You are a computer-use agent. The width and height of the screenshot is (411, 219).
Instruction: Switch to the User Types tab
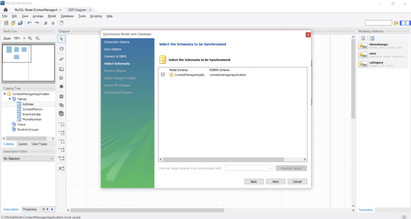[39, 144]
